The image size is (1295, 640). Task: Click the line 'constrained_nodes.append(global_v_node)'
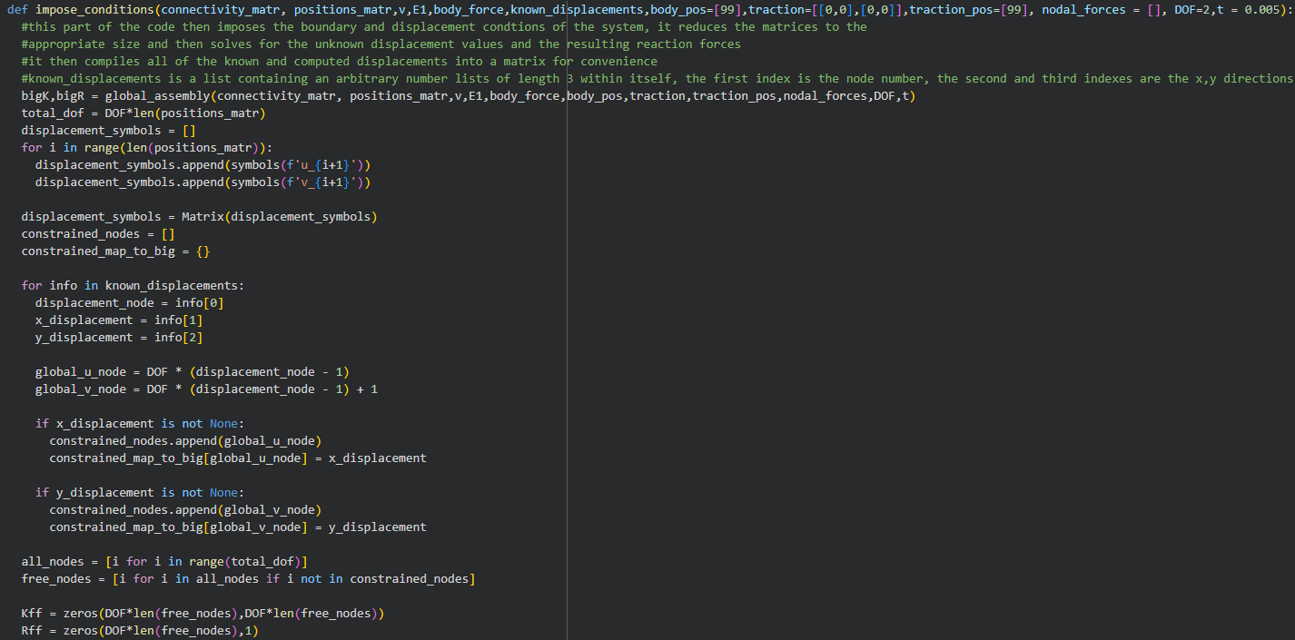click(185, 510)
